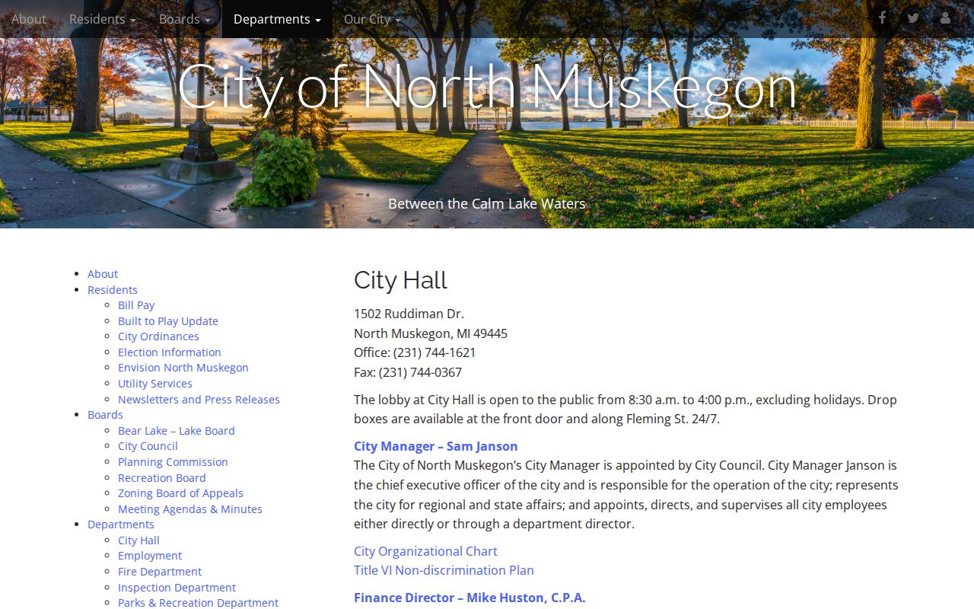Open the Residents link in the sidebar
The width and height of the screenshot is (974, 609).
(x=113, y=290)
